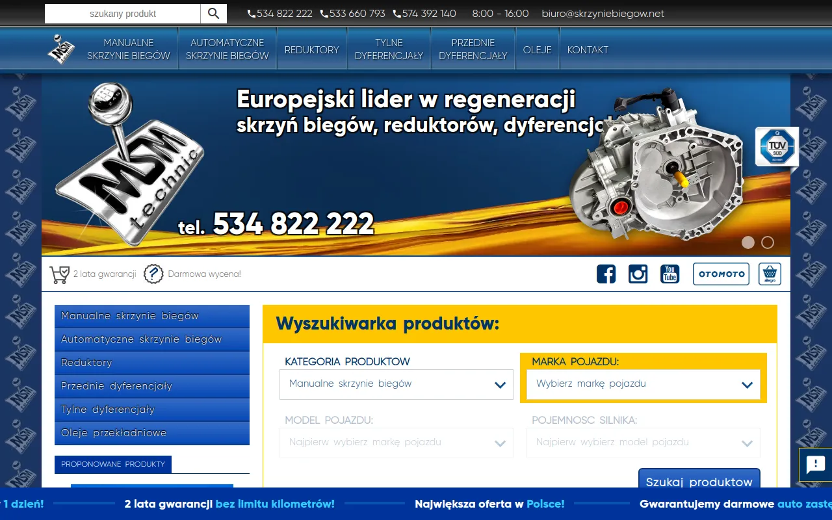Open Automatyczne skrzynie biegów top menu
The width and height of the screenshot is (832, 520).
(x=227, y=49)
